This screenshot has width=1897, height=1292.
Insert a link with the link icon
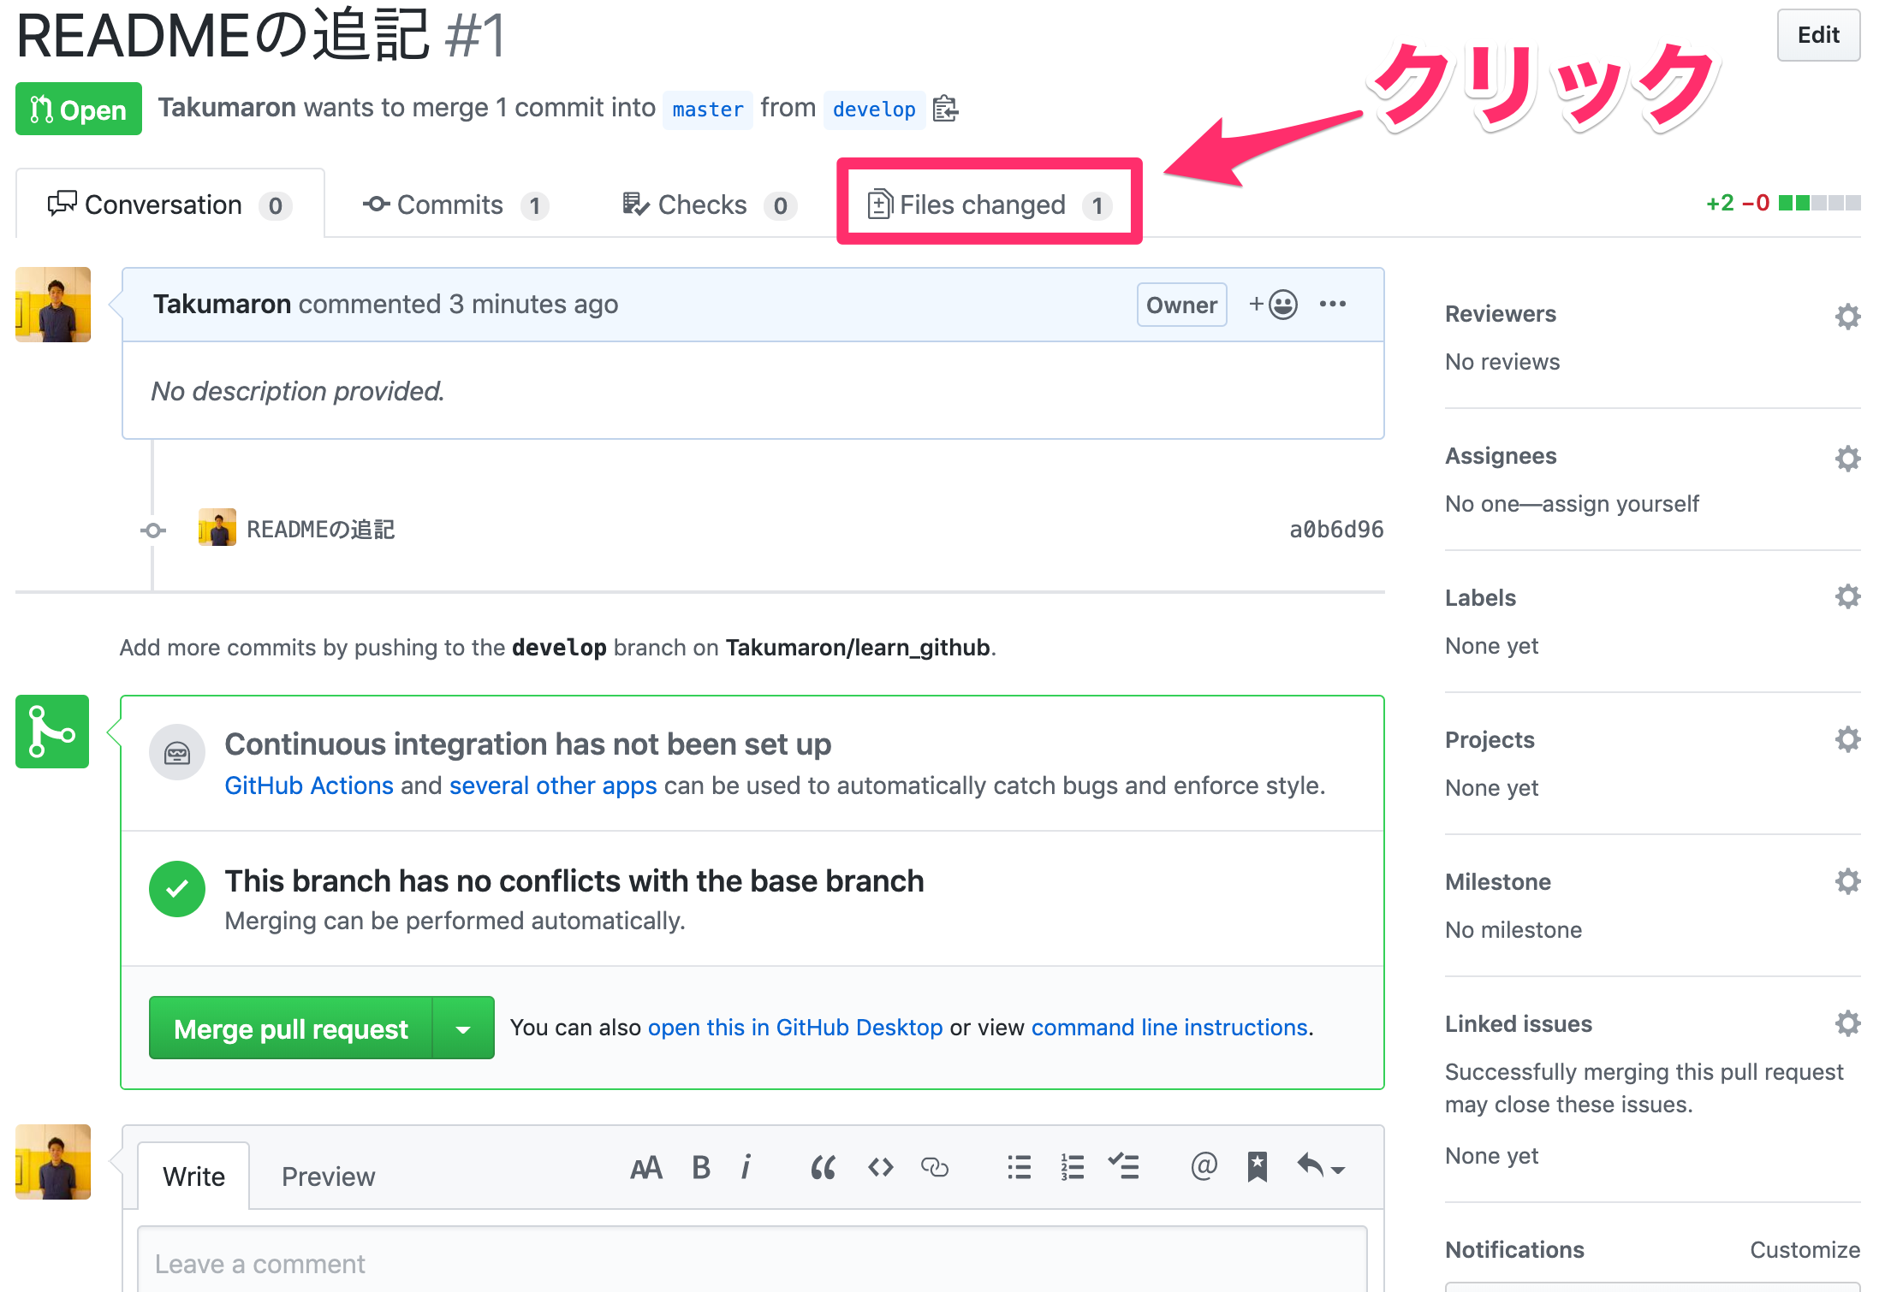(x=934, y=1167)
